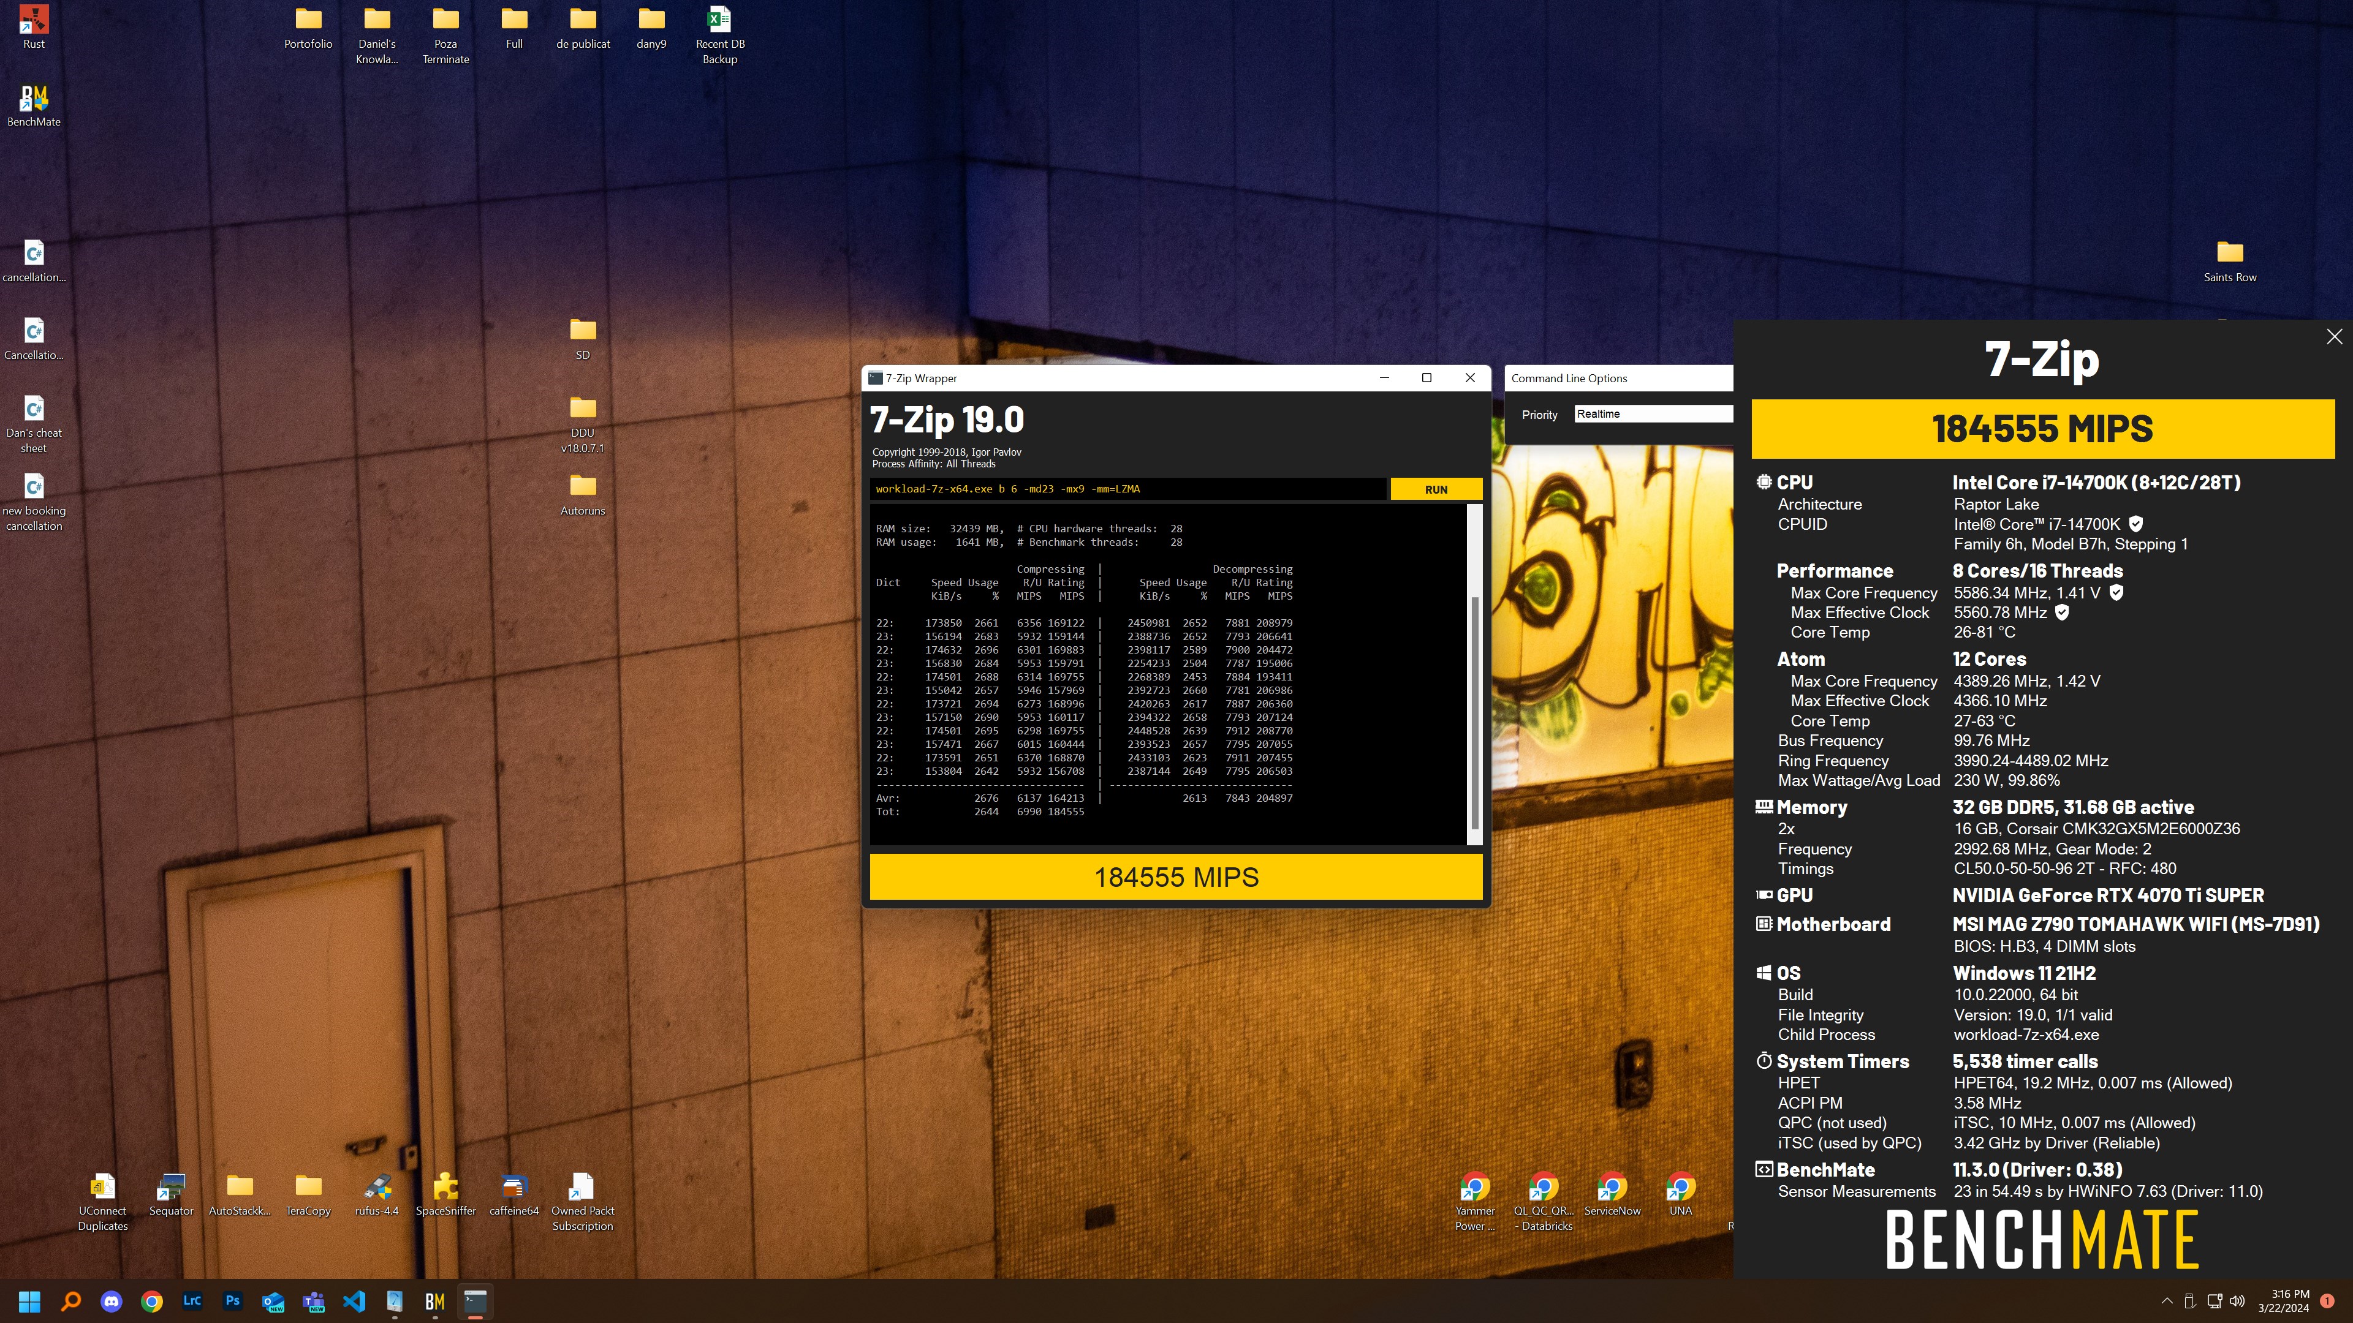2353x1323 pixels.
Task: Open the Yammer Power Chrome shortcut
Action: [1475, 1202]
